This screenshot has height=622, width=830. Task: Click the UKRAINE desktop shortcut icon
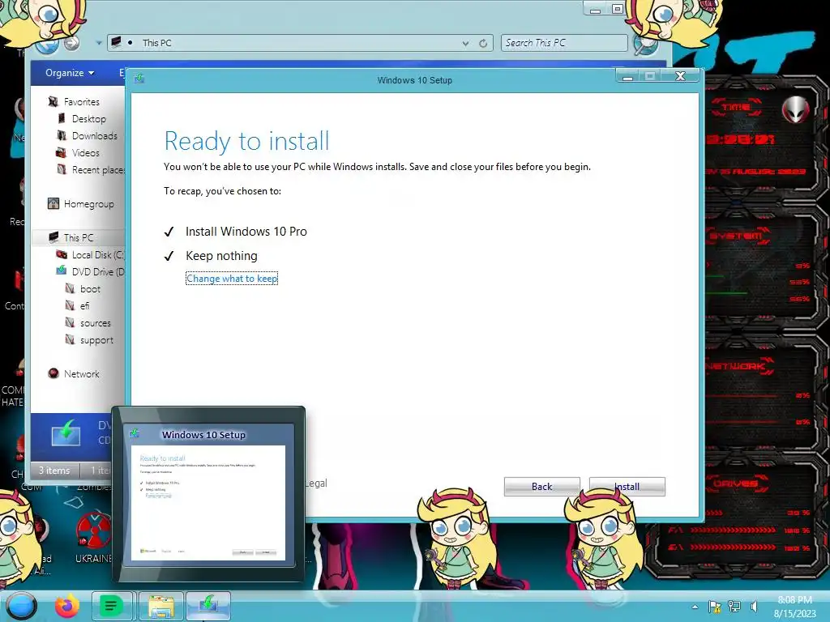click(x=93, y=530)
